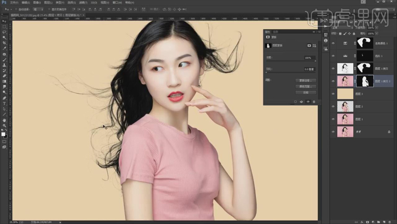Click the 颜色范围 button

point(306,86)
